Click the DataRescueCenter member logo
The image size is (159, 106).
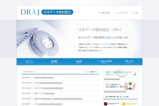(x=129, y=104)
